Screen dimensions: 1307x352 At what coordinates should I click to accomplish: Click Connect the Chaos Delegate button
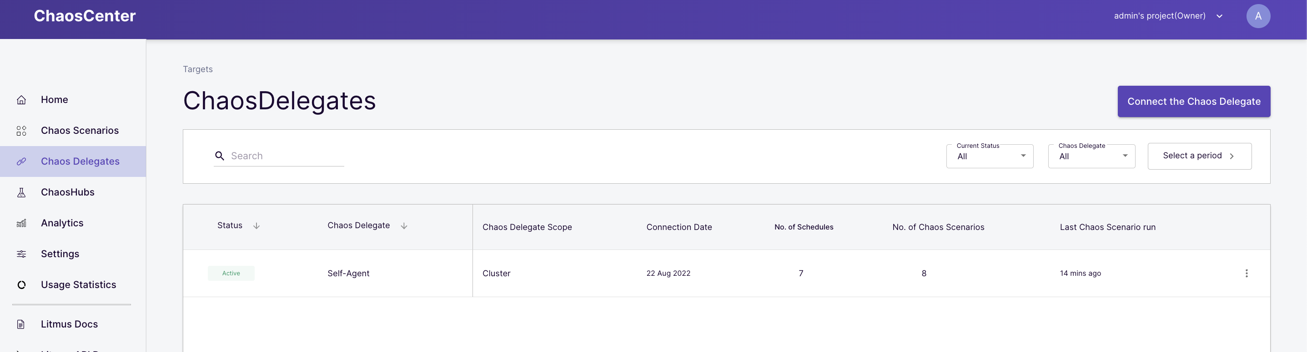[1193, 101]
